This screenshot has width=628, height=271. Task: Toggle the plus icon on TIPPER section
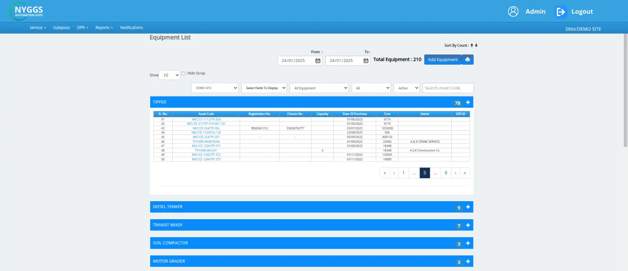coord(468,102)
